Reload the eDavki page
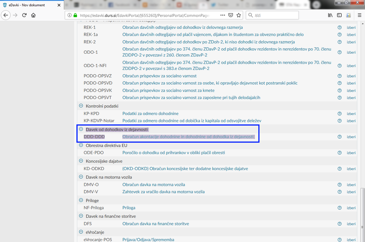365x242 pixels. point(24,15)
